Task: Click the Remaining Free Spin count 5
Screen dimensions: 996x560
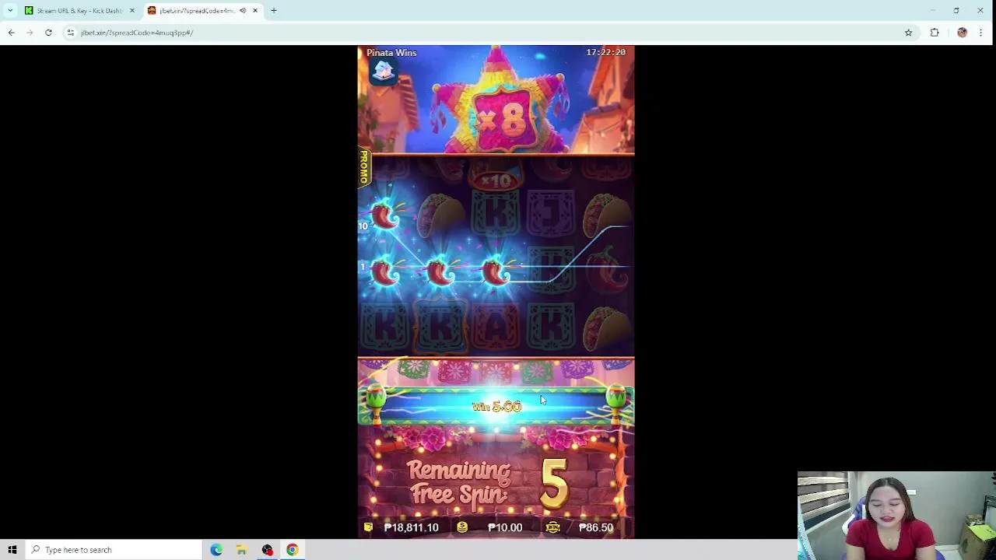Action: 554,483
